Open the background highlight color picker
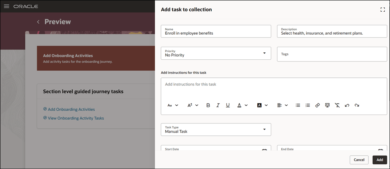 click(x=262, y=105)
